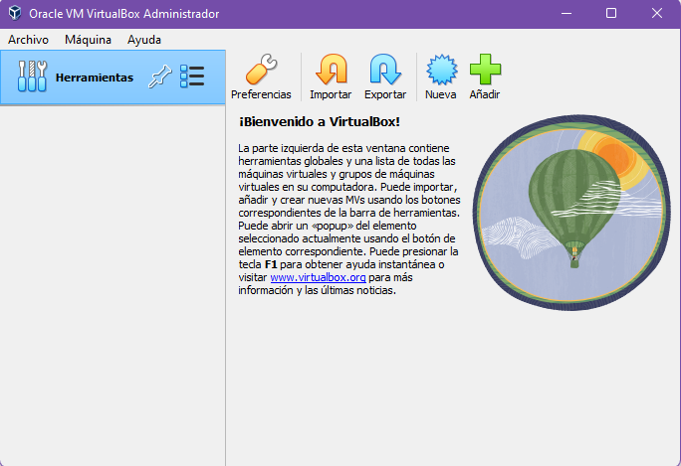Open the Máquina menu
Viewport: 681px width, 466px height.
pyautogui.click(x=88, y=40)
